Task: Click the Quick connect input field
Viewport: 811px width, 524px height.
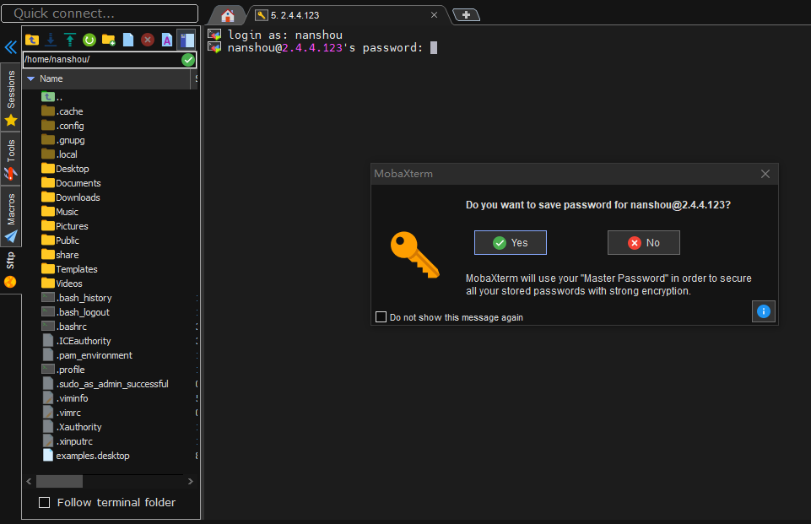Action: point(100,14)
